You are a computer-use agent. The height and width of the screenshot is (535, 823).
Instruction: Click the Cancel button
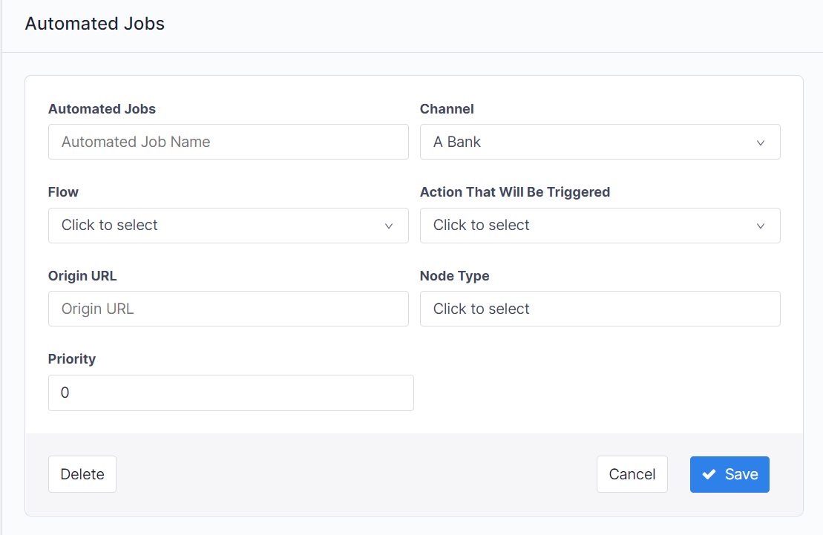click(x=632, y=474)
